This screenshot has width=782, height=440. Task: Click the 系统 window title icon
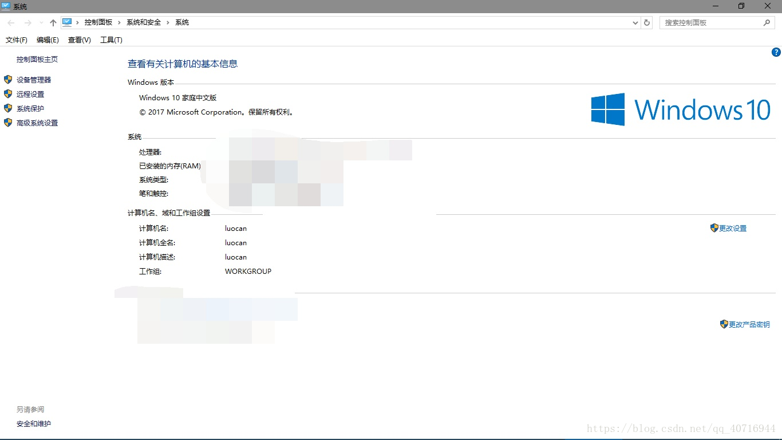6,6
